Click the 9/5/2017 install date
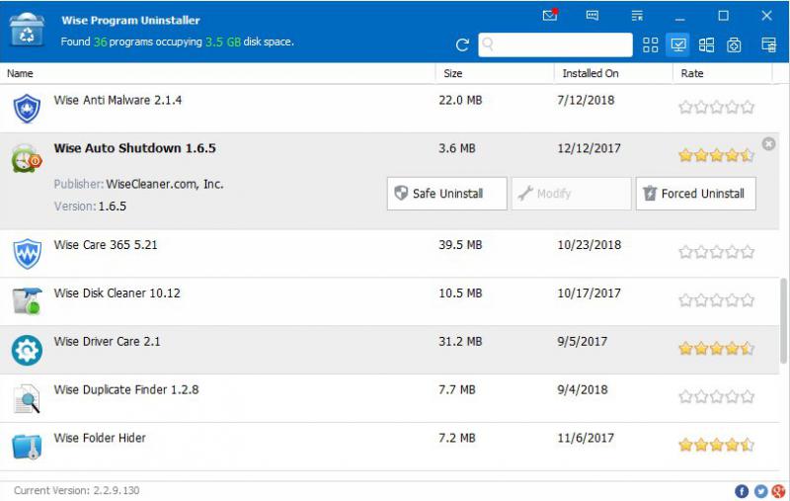Screen dimensions: 790x501 (x=582, y=342)
